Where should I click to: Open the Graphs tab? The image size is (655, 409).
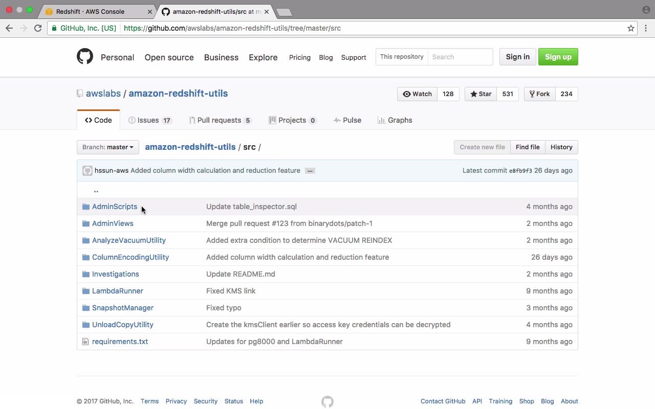[395, 120]
